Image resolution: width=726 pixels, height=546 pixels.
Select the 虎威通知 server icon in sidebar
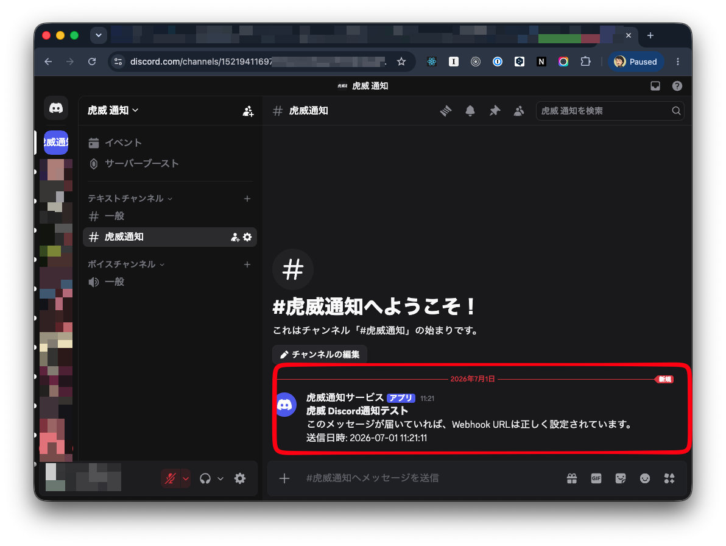tap(56, 142)
